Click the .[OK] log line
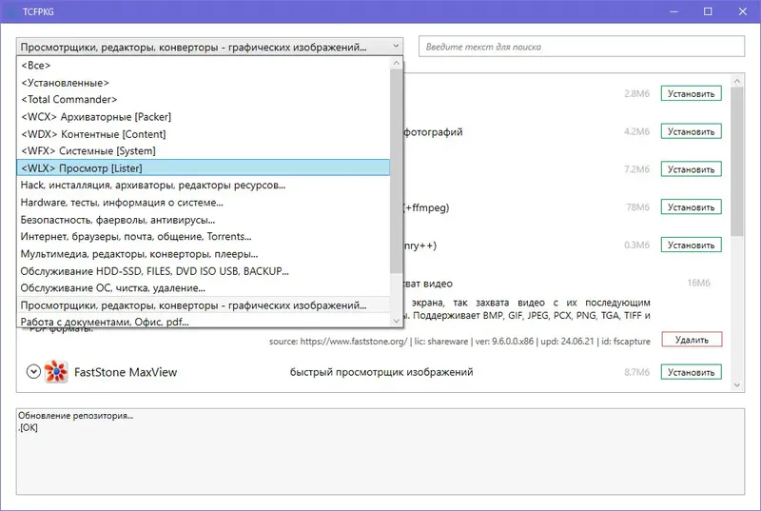The image size is (761, 511). (28, 427)
